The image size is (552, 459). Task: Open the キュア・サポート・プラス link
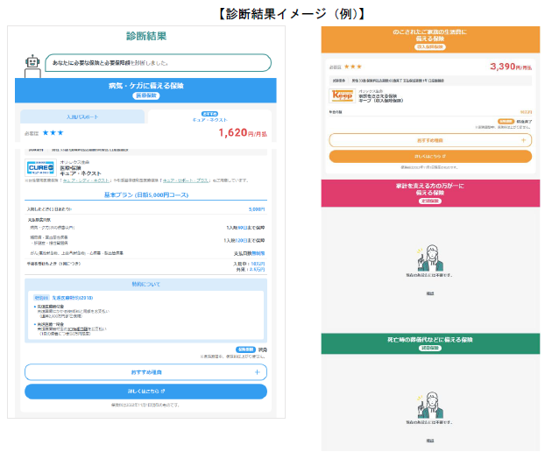pyautogui.click(x=186, y=180)
